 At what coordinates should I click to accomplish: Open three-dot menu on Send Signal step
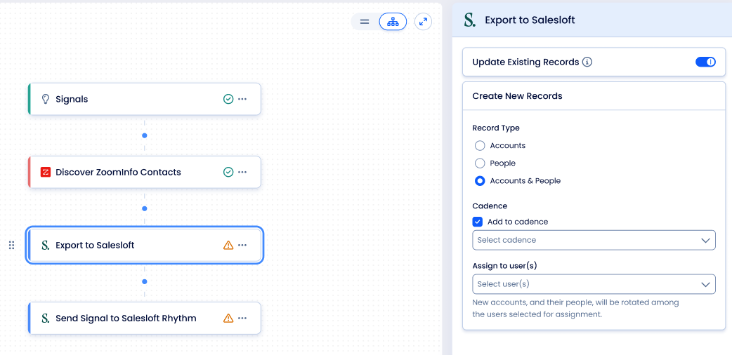click(x=242, y=318)
